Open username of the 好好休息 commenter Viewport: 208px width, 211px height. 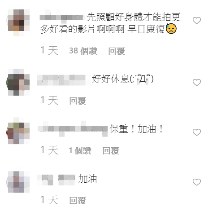coord(61,80)
